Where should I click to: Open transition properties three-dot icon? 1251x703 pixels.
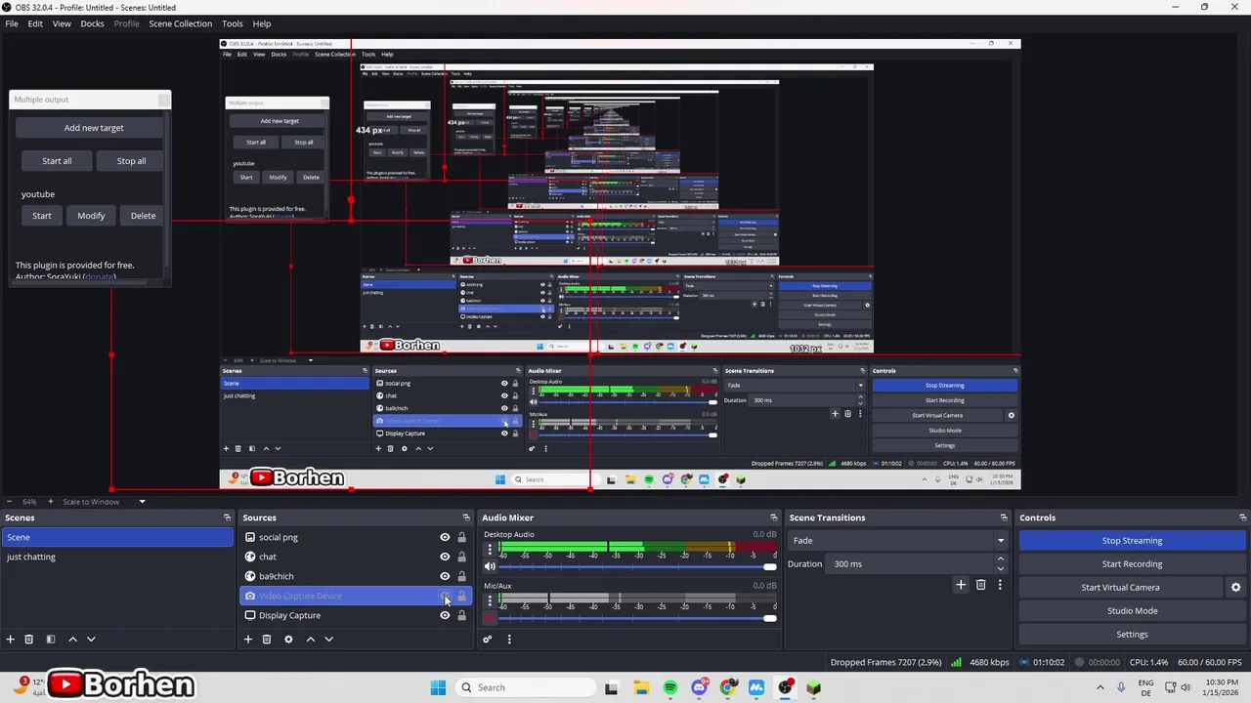pyautogui.click(x=1000, y=585)
